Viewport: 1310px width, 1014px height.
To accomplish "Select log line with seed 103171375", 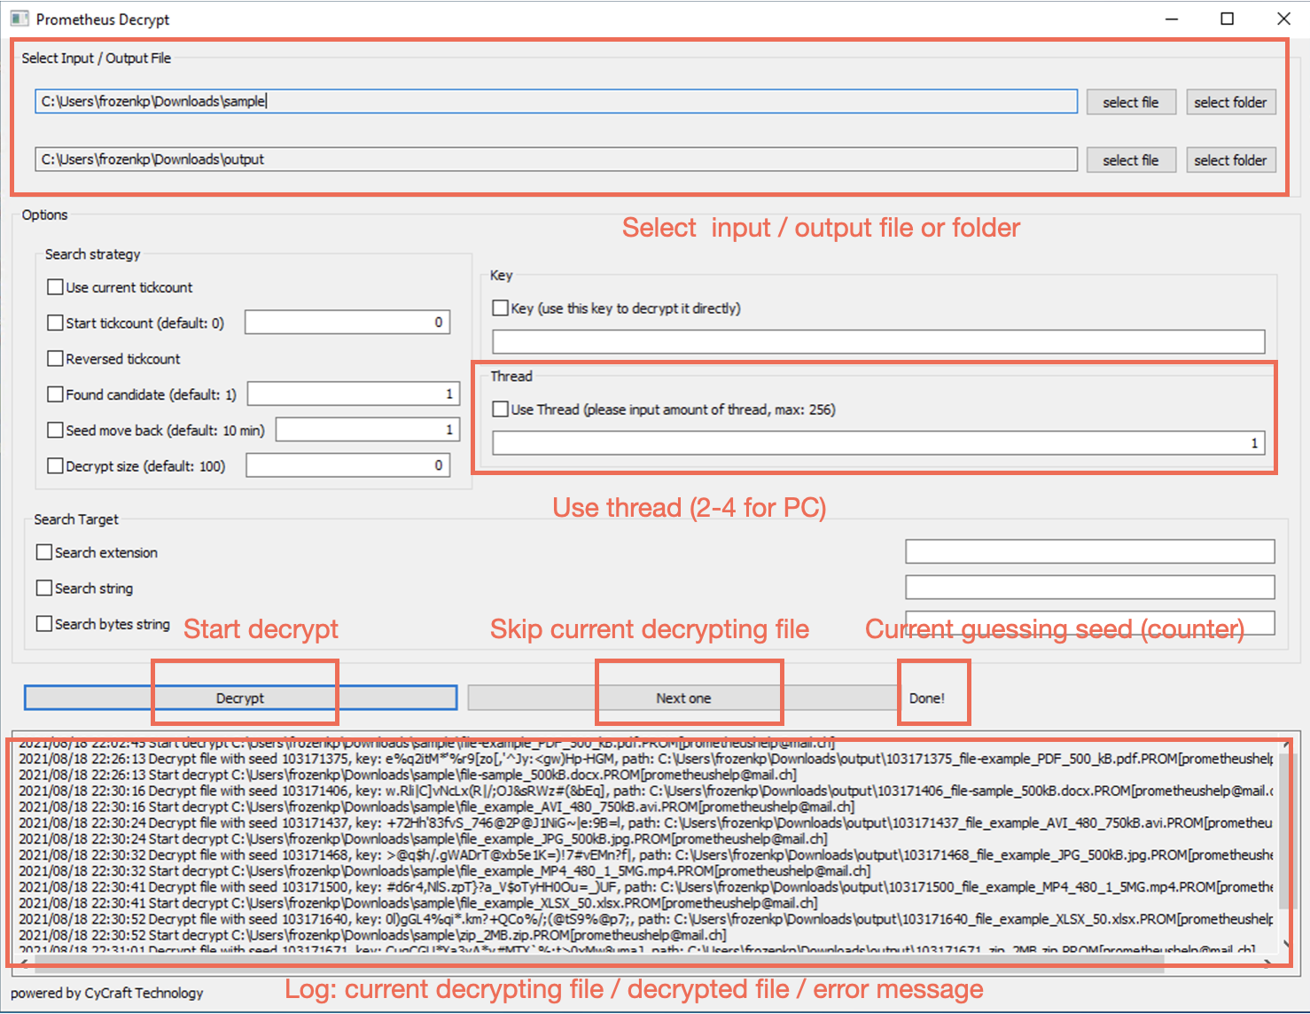I will (x=645, y=759).
